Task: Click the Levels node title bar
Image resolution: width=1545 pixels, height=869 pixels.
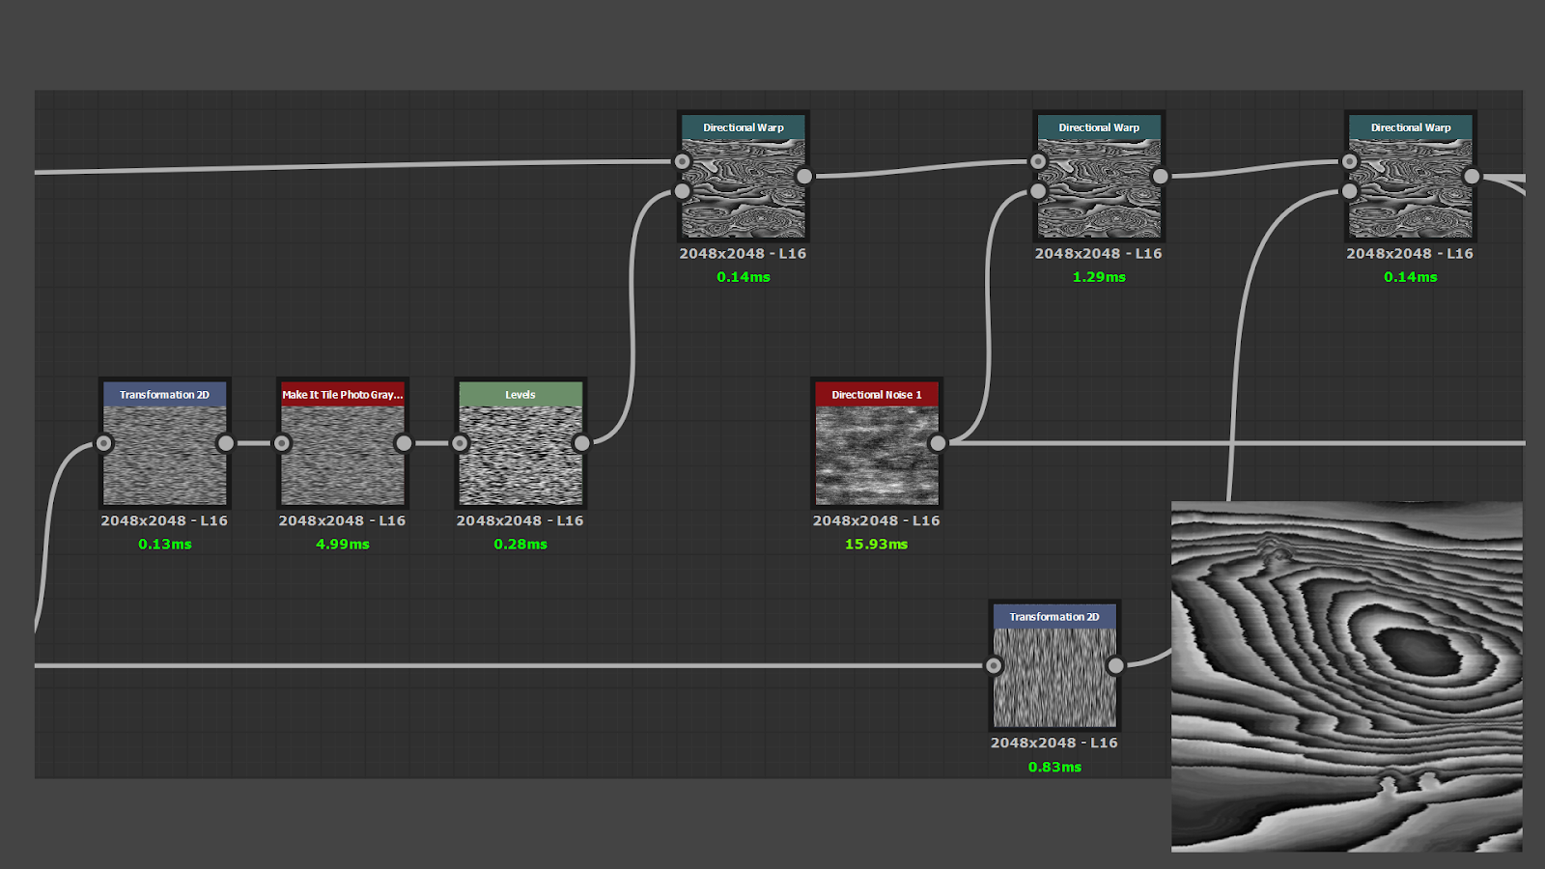Action: tap(520, 394)
